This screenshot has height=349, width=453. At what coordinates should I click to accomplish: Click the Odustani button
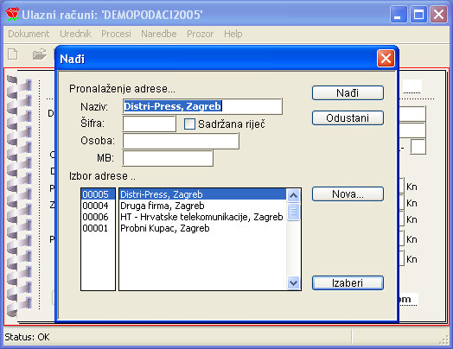(348, 118)
